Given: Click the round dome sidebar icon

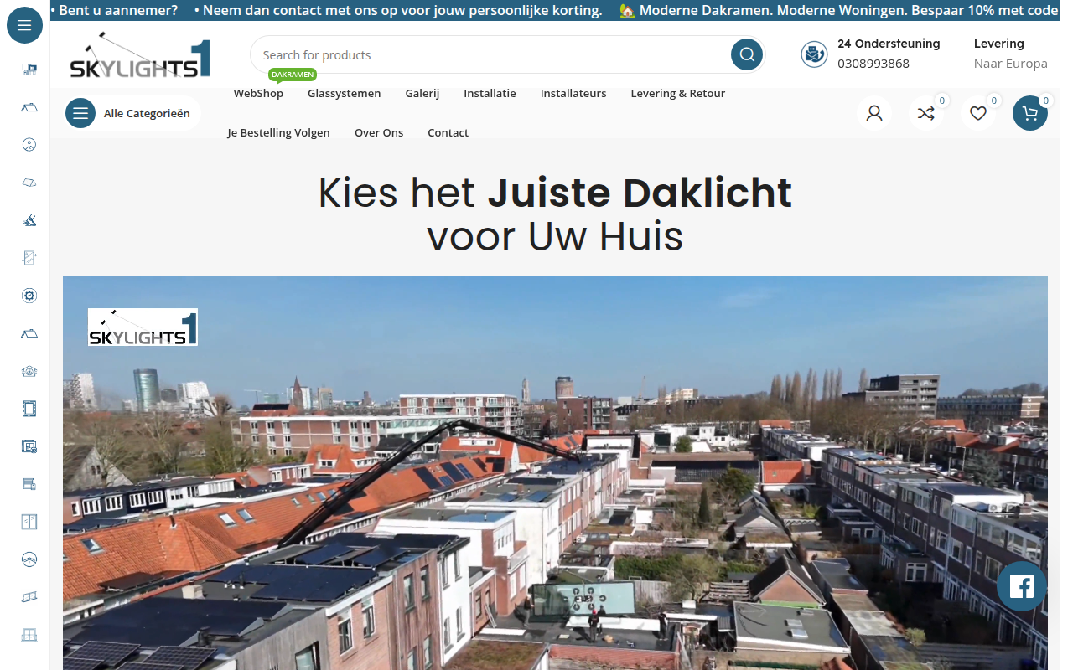Looking at the screenshot, I should pos(29,559).
